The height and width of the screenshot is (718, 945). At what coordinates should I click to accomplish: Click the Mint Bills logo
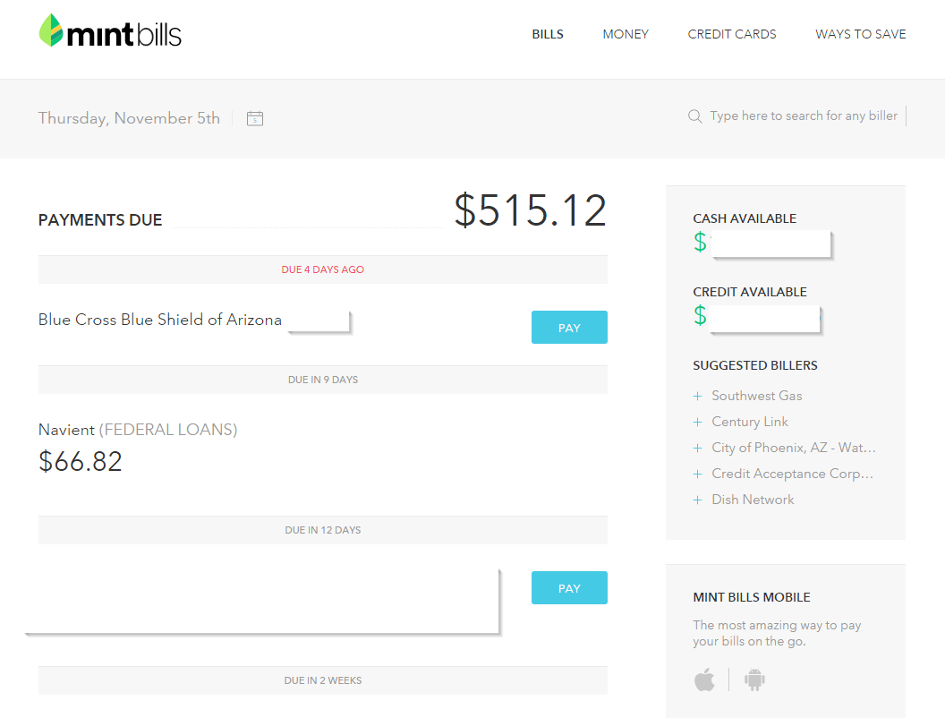pos(109,32)
